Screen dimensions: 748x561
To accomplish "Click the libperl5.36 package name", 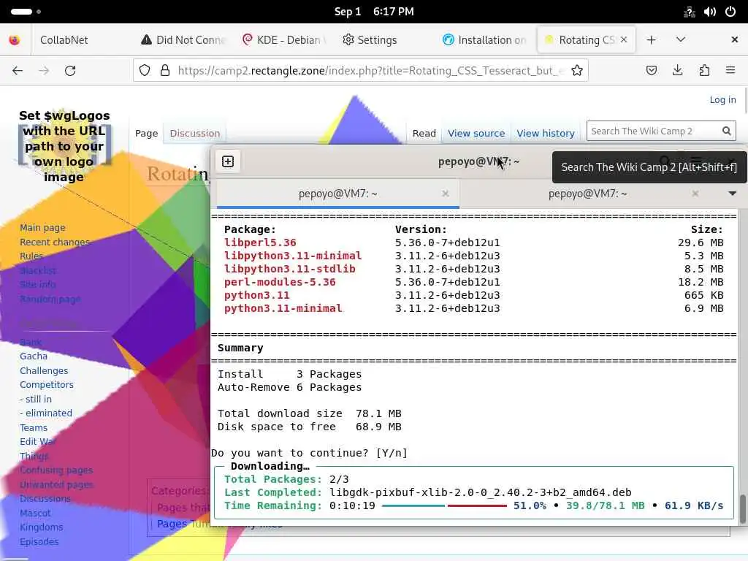I will tap(260, 243).
